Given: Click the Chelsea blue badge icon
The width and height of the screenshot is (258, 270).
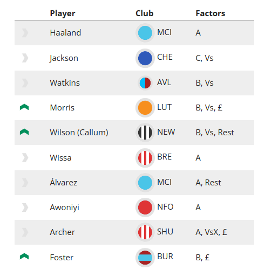Looking at the screenshot, I should (145, 58).
